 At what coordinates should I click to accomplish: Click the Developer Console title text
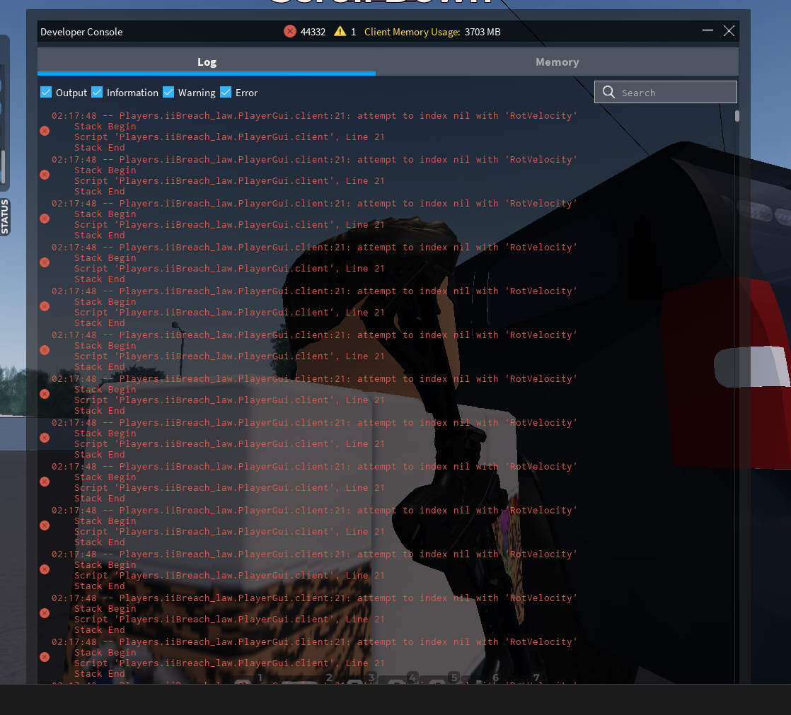click(81, 32)
